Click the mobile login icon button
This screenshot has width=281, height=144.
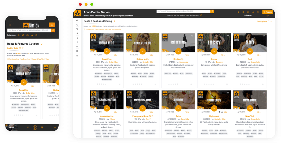(x=52, y=25)
